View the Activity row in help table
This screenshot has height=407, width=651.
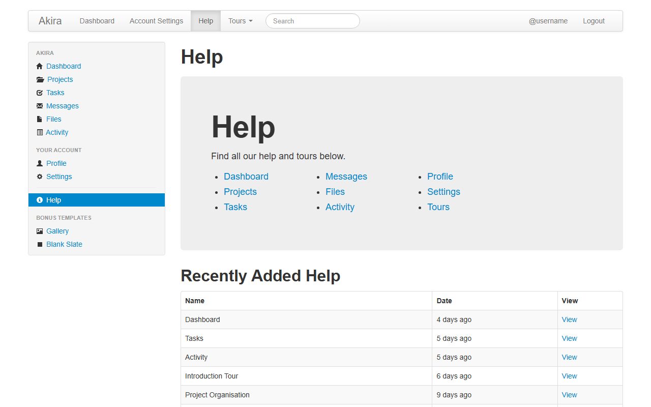(569, 357)
